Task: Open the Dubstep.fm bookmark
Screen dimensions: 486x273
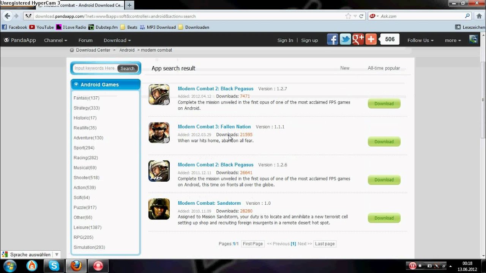Action: 103,27
